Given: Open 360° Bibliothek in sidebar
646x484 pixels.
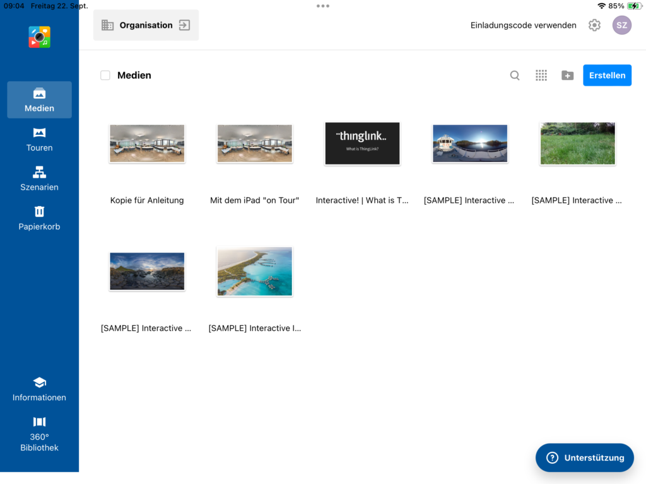Looking at the screenshot, I should [x=39, y=434].
